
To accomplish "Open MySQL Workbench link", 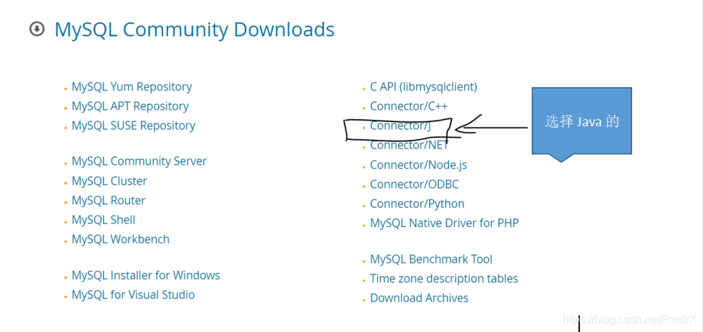I will click(120, 239).
